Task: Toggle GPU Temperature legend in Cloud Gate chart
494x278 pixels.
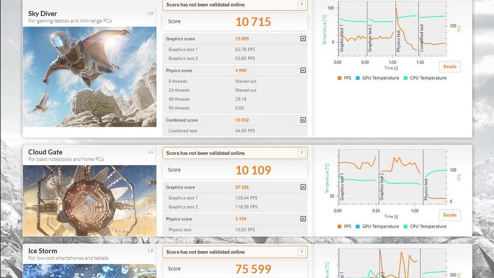Action: [x=377, y=227]
